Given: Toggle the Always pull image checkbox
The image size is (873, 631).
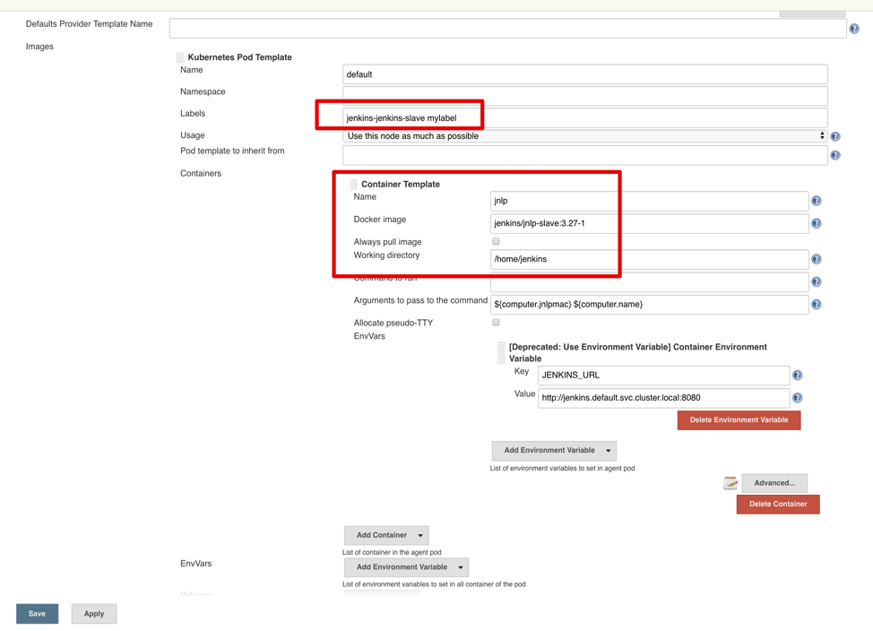Looking at the screenshot, I should pos(496,241).
